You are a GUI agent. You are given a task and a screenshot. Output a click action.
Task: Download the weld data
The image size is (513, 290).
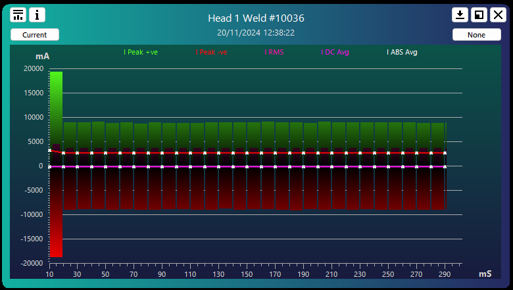point(460,14)
